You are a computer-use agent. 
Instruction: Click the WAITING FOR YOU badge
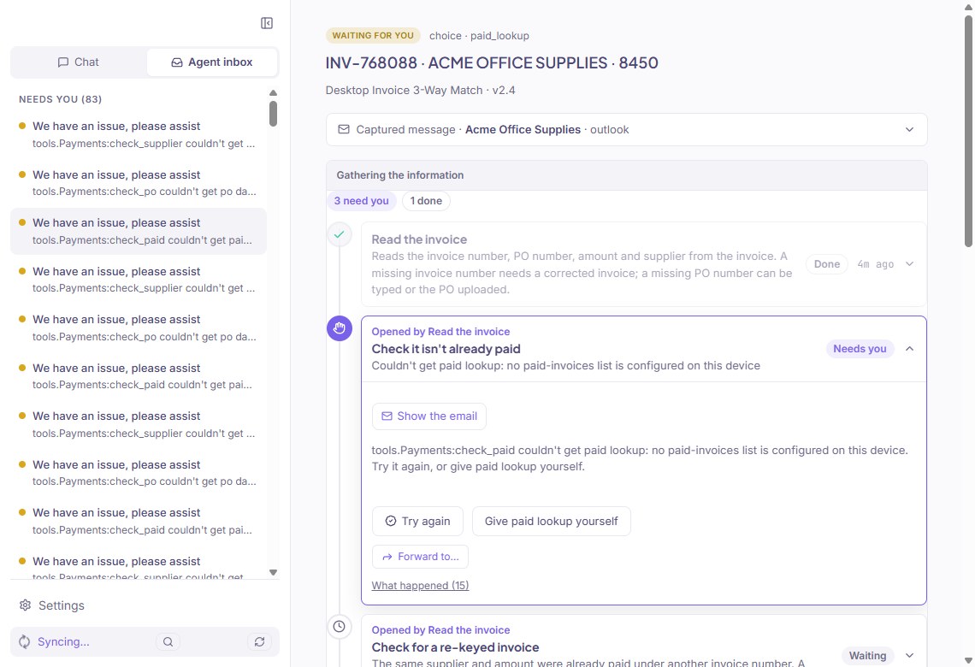[373, 35]
